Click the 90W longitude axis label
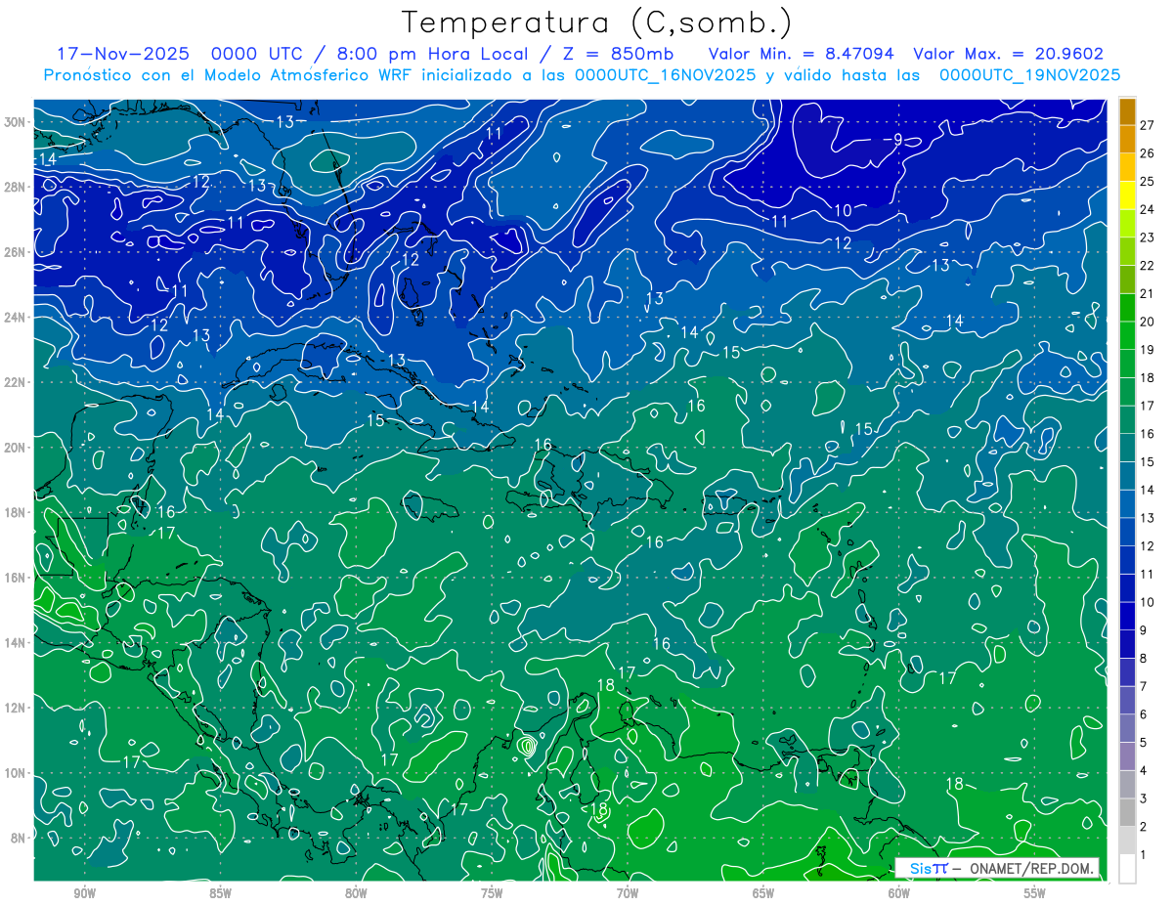The image size is (1173, 906). (x=85, y=893)
